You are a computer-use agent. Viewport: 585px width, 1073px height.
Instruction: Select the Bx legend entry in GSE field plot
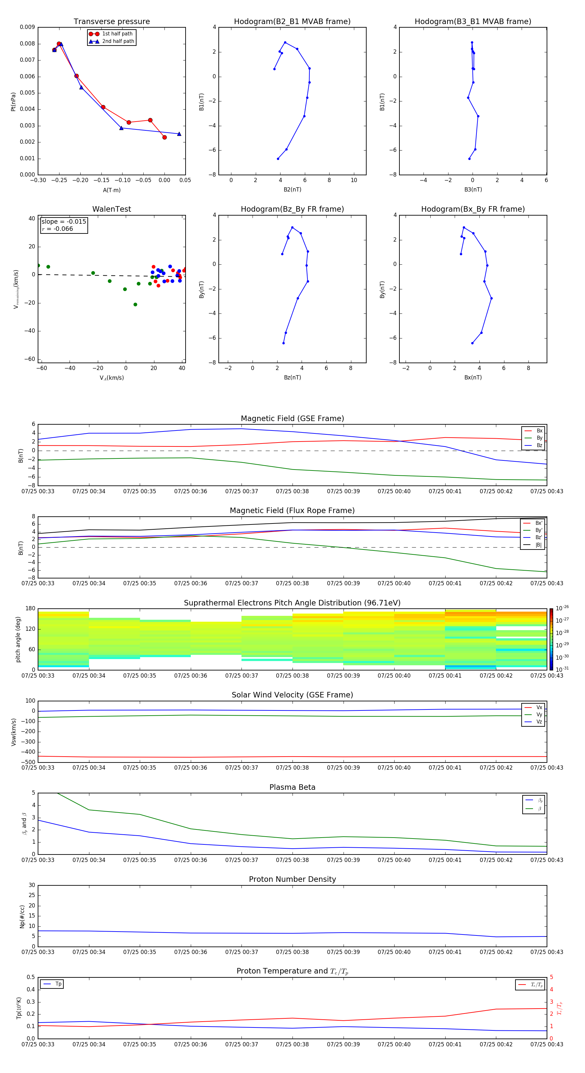click(533, 431)
